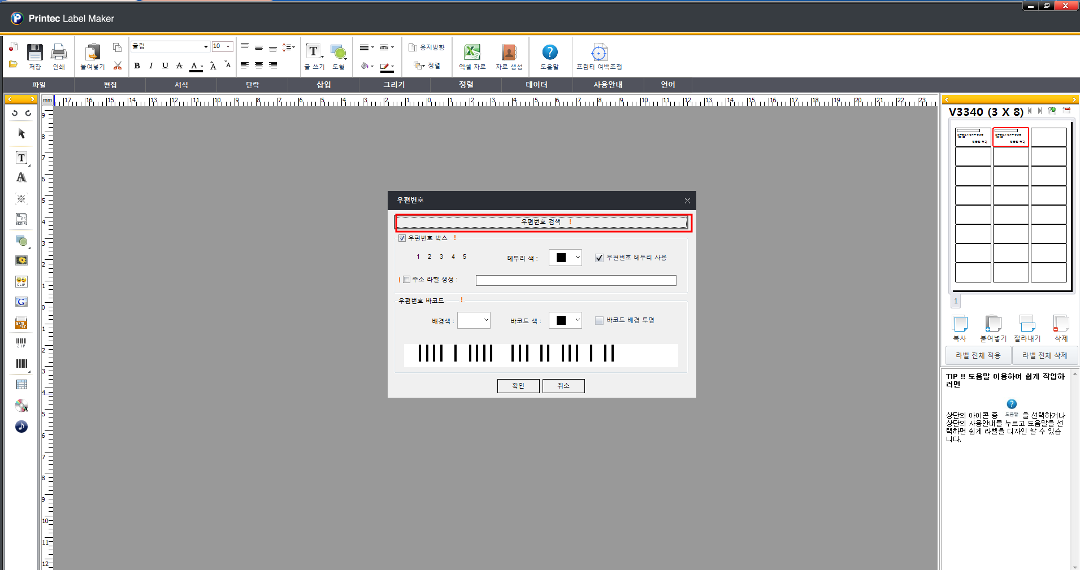The width and height of the screenshot is (1080, 570).
Task: Click the undo arrow in left sidebar
Action: [15, 113]
